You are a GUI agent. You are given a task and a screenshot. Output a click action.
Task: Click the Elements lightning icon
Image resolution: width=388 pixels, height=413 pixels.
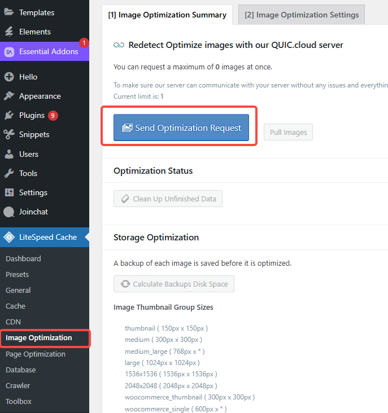9,32
